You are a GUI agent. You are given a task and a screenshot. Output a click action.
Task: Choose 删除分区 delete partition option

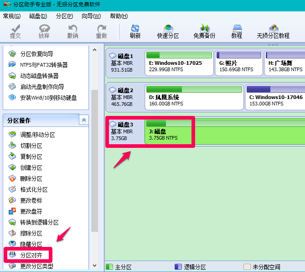31,178
